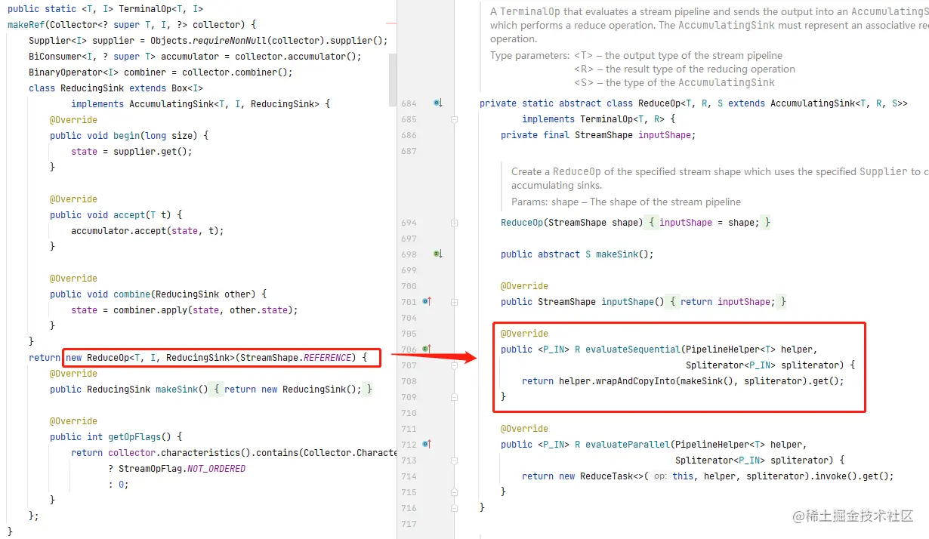
Task: Click the fold end marker at line 715
Action: [454, 492]
